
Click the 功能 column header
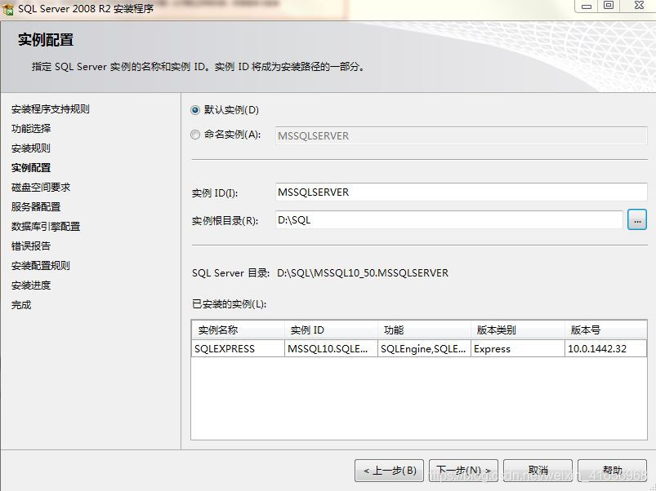[425, 330]
